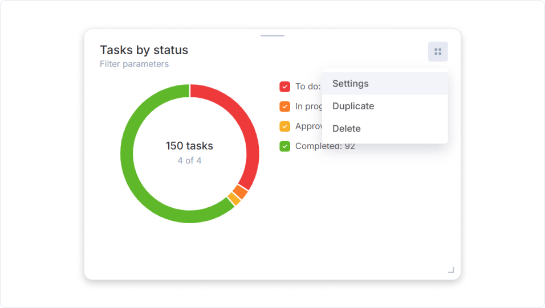Open the Filter parameters link
This screenshot has height=308, width=545.
click(134, 64)
